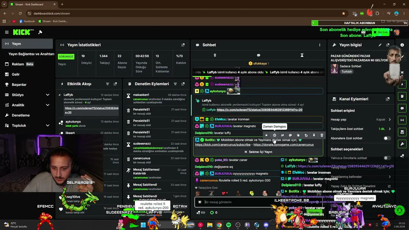Open the Sohbet three-dot options menu
Viewport: 409px width, 230px height.
click(x=320, y=45)
